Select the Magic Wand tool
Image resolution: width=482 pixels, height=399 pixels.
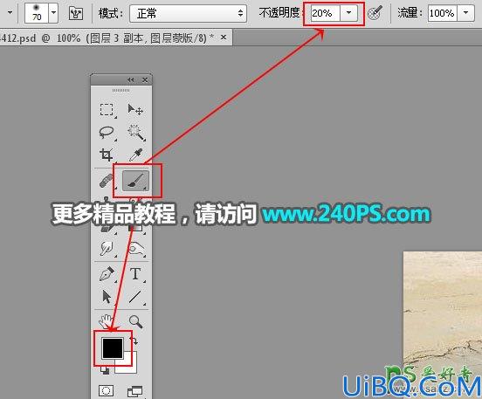pyautogui.click(x=135, y=133)
